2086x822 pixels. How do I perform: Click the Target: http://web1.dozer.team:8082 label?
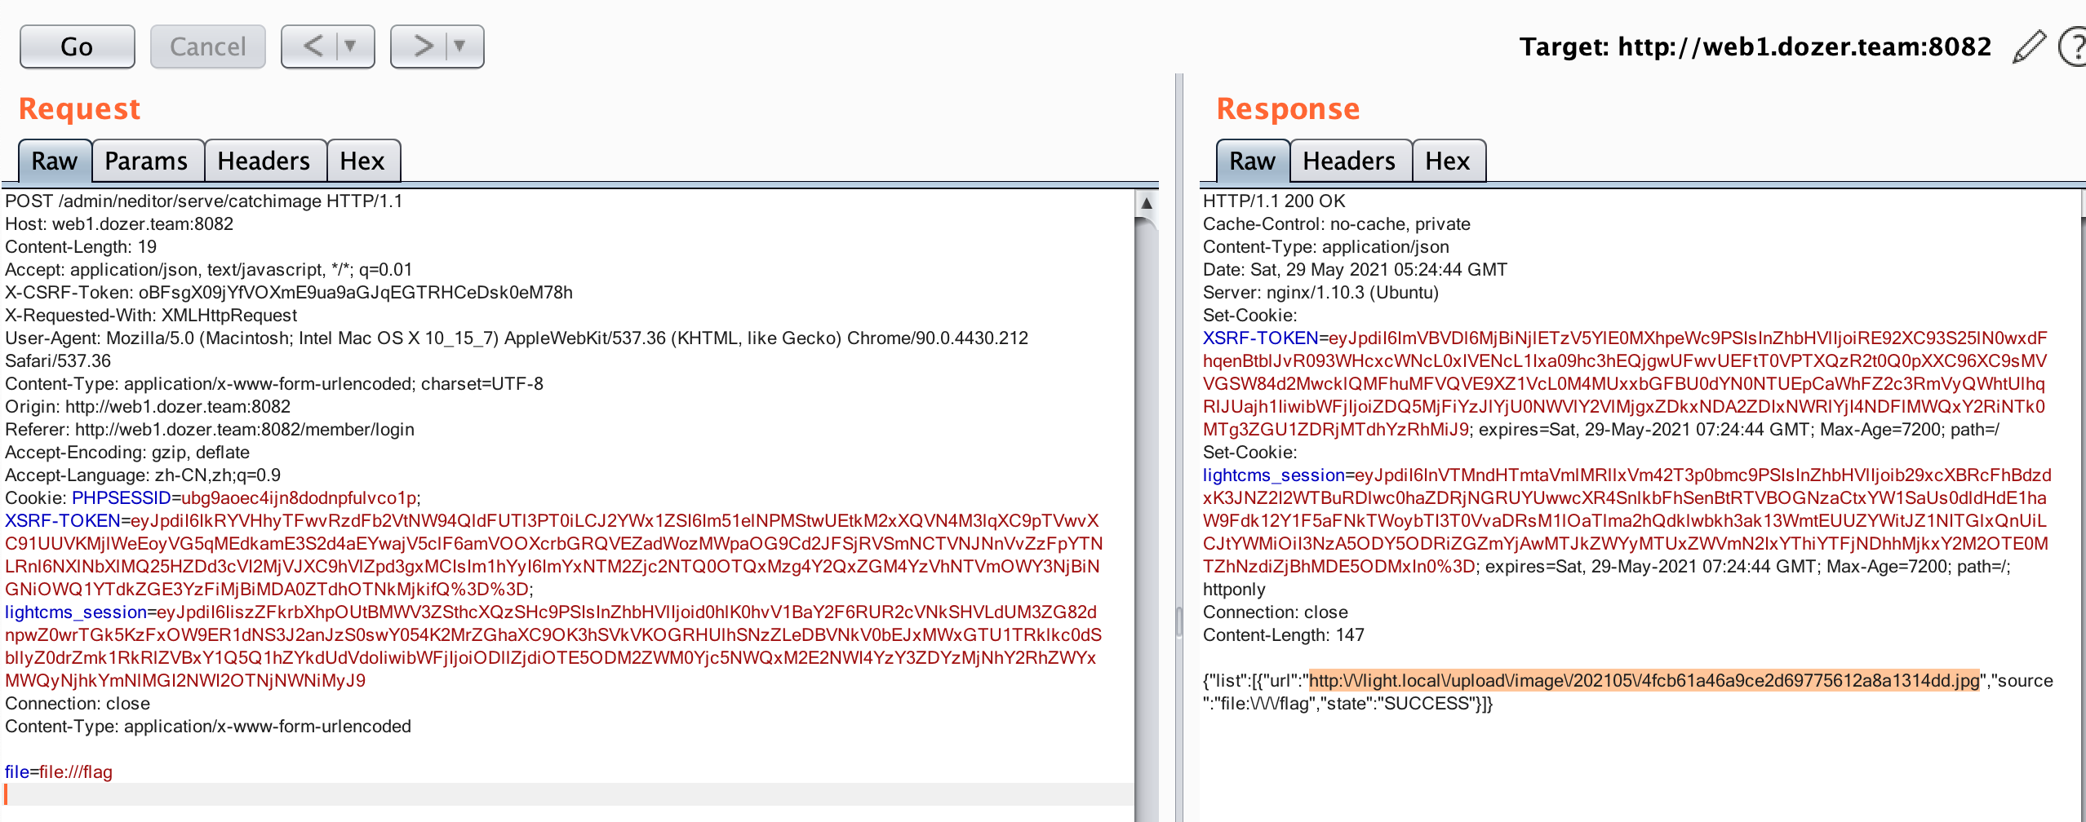[1755, 46]
